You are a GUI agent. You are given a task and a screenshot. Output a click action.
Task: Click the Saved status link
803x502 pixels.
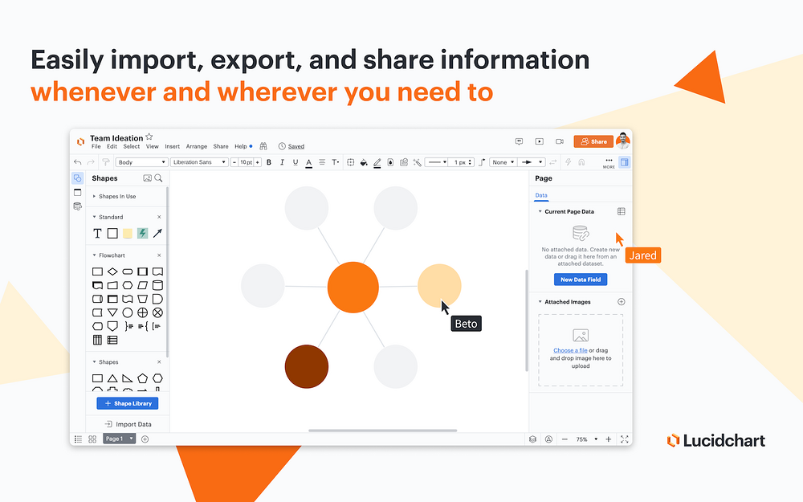point(296,146)
